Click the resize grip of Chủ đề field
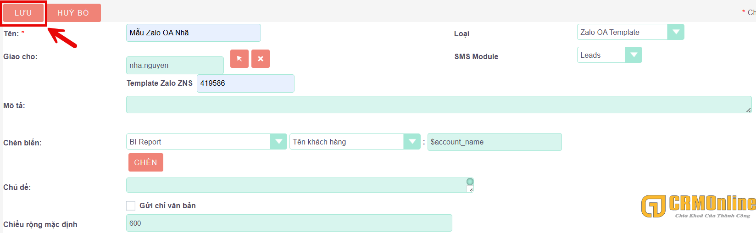Viewport: 756px width, 233px height. click(x=471, y=189)
